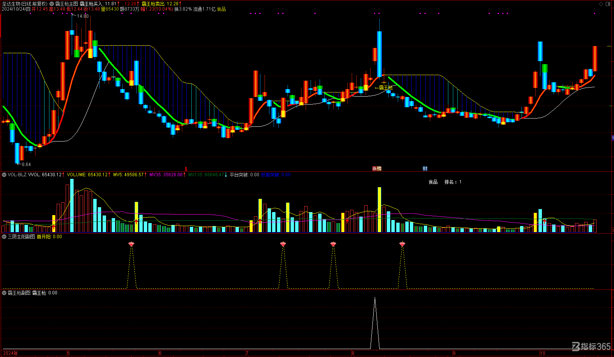The height and width of the screenshot is (357, 614).
Task: Click the ←霸王枪 annotation on the candlestick chart
Action: (x=384, y=88)
